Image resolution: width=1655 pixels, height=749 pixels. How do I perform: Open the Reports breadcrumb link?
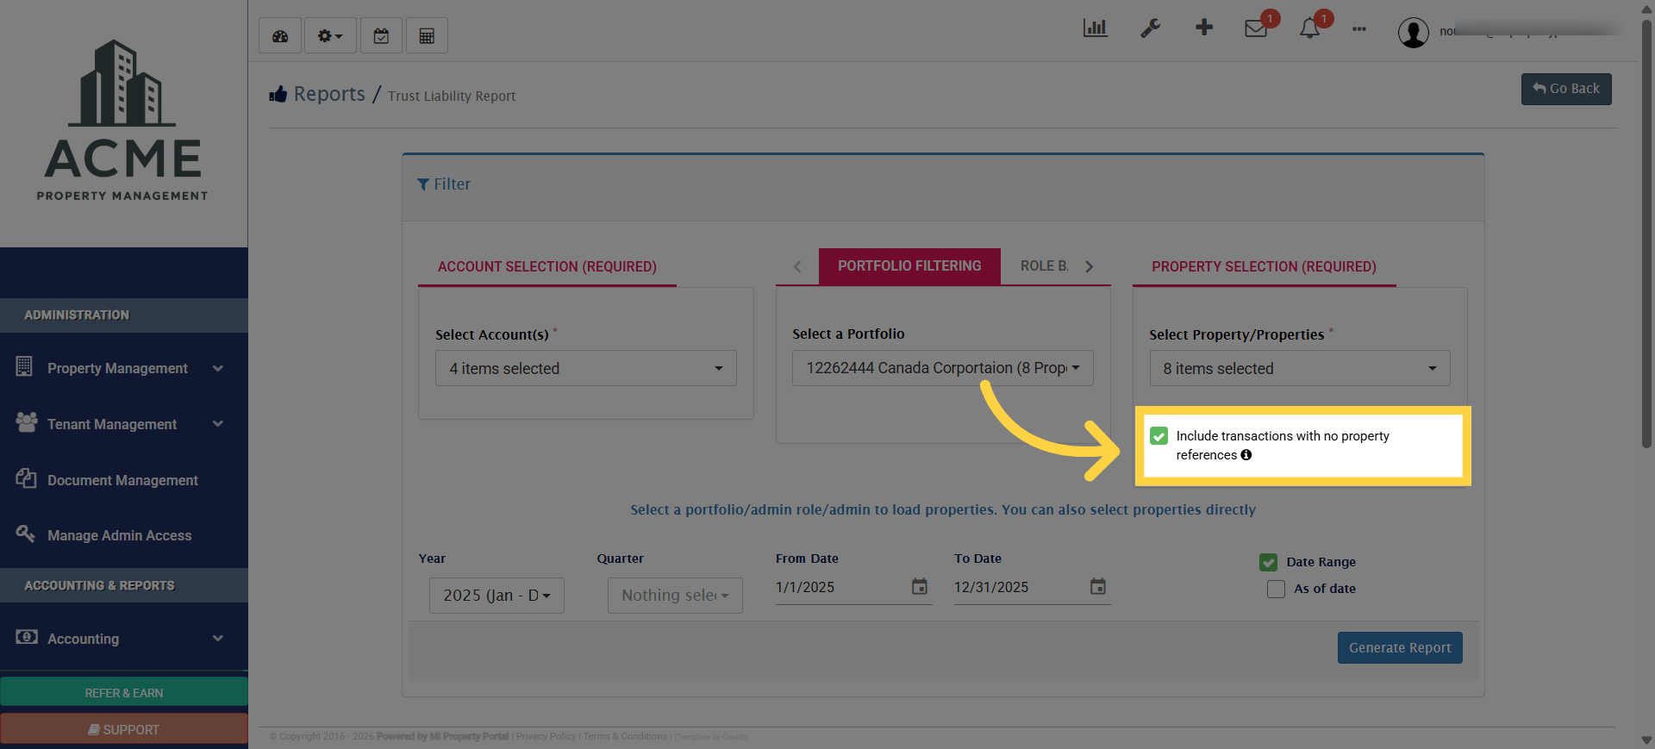329,94
